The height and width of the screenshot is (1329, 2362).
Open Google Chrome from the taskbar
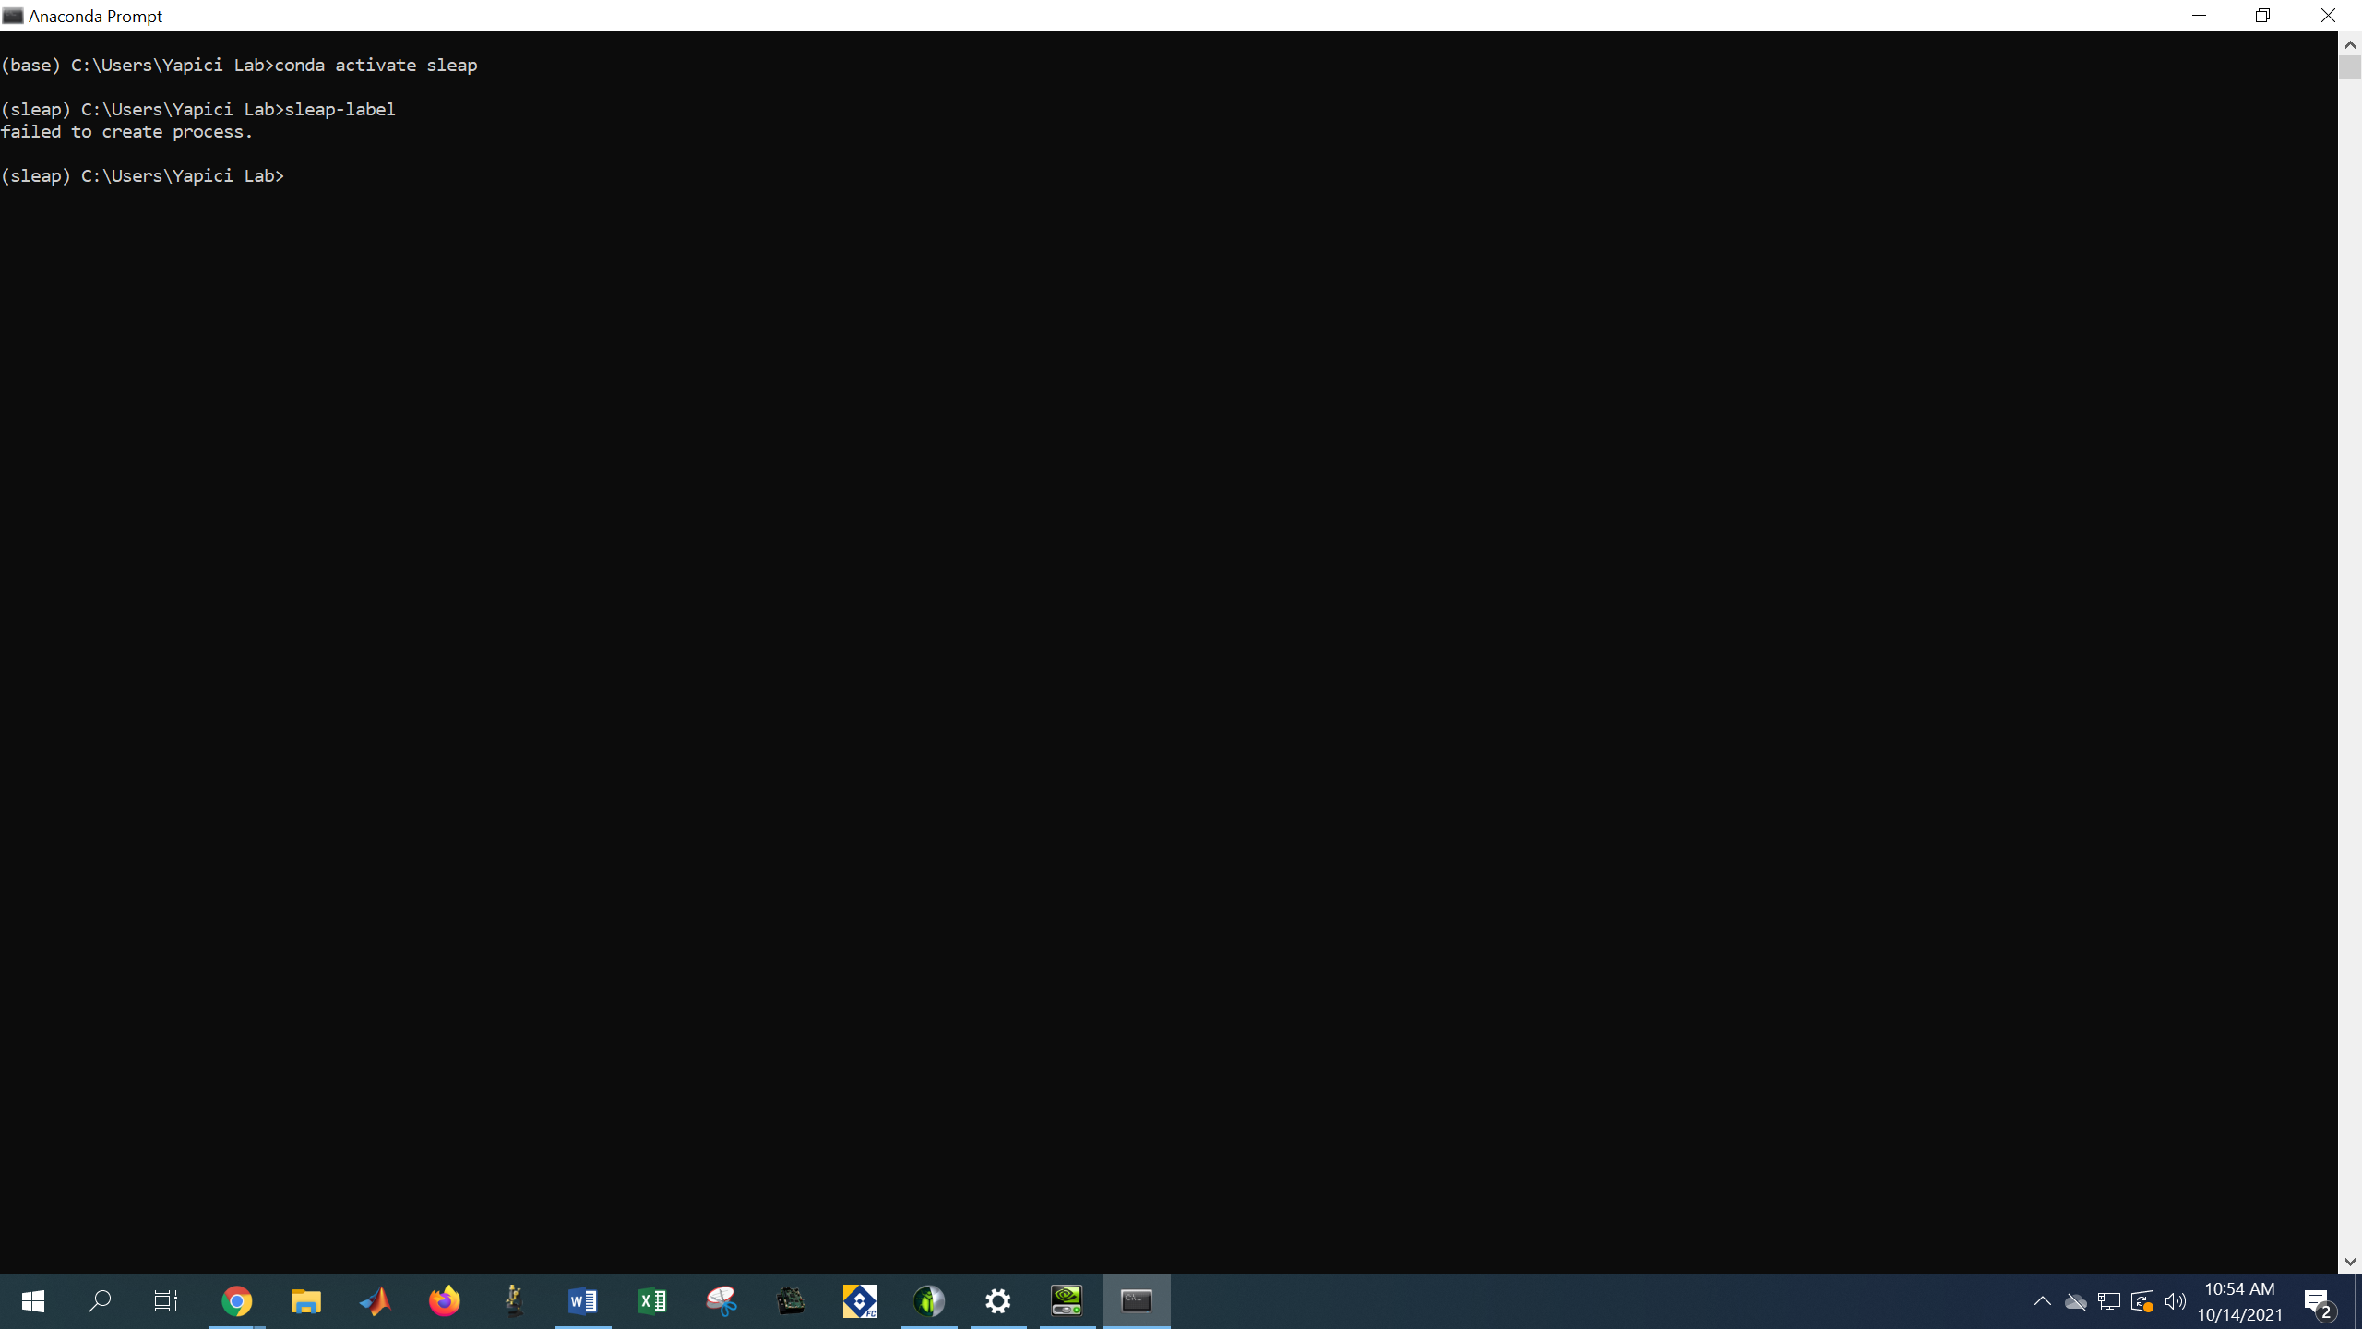coord(237,1300)
